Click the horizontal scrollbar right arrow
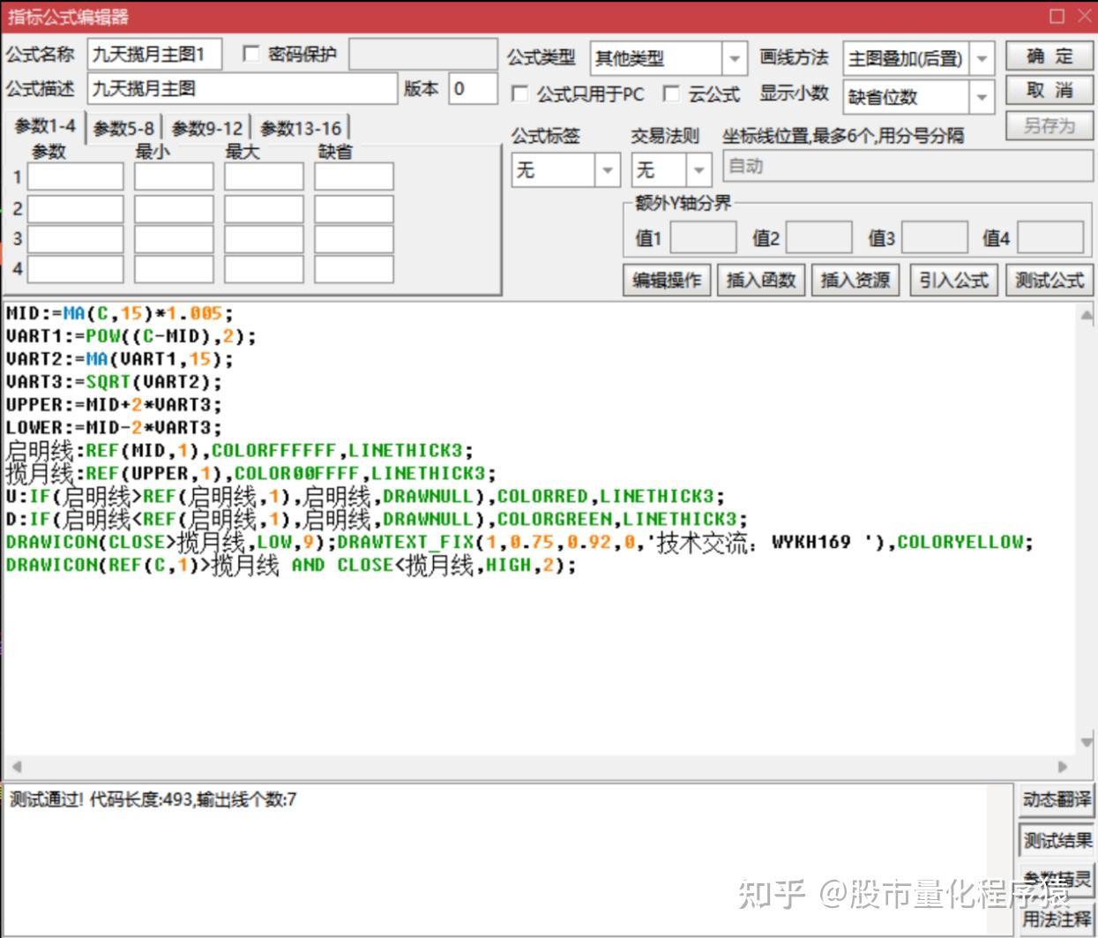Viewport: 1098px width, 938px height. click(x=1063, y=766)
